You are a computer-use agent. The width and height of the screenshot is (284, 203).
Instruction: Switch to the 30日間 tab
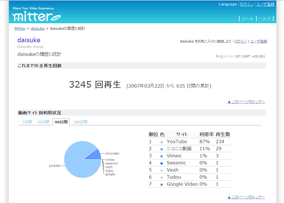[43, 122]
